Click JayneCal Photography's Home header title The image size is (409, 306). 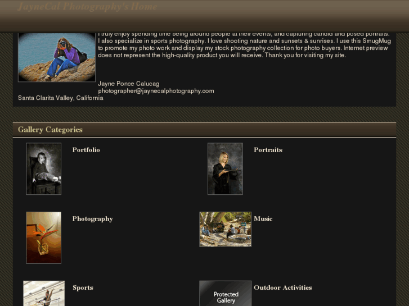87,6
